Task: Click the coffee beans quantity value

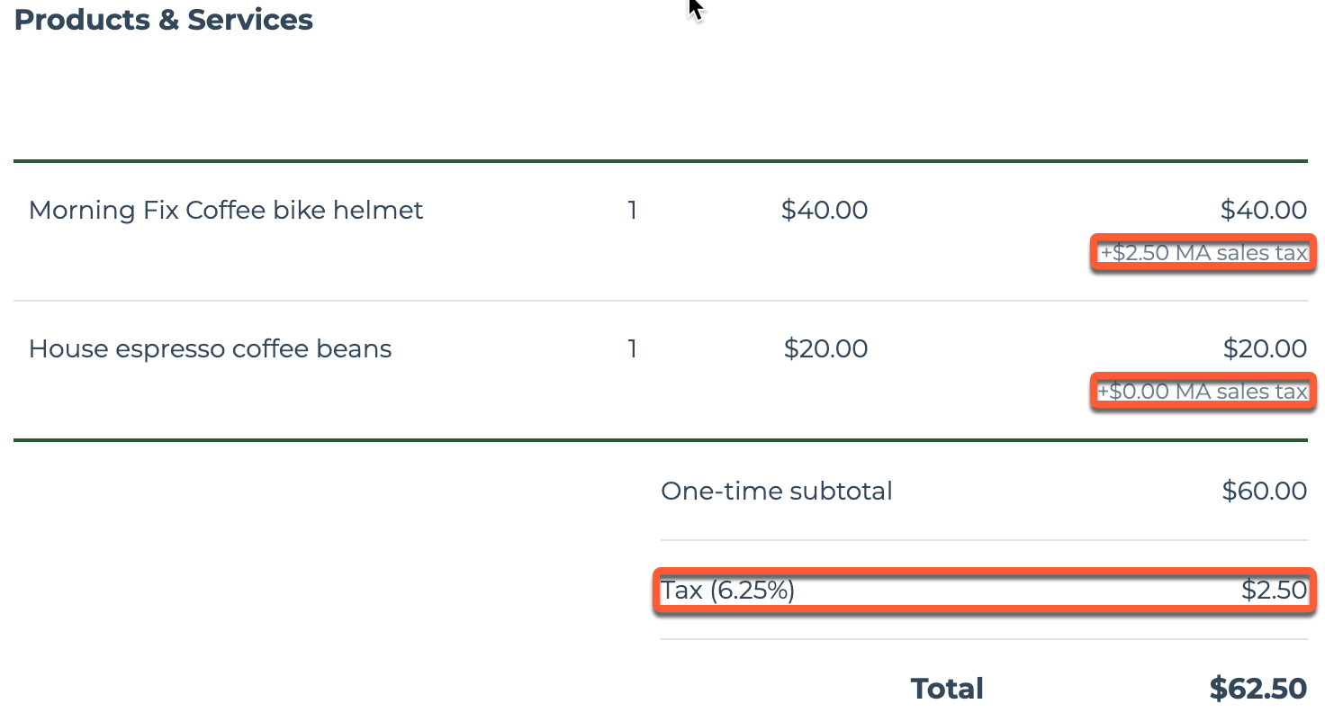Action: click(x=633, y=349)
